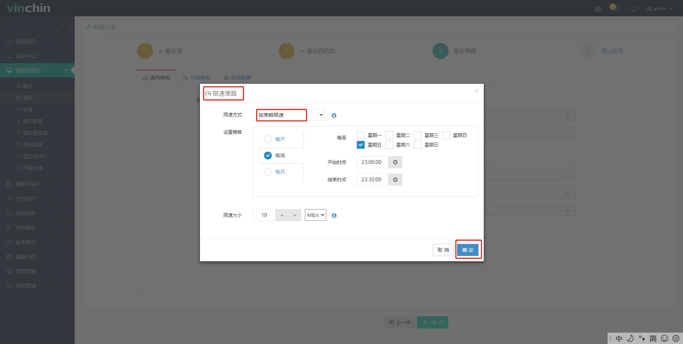
Task: Switch to the 通用策略 tab
Action: [x=156, y=78]
